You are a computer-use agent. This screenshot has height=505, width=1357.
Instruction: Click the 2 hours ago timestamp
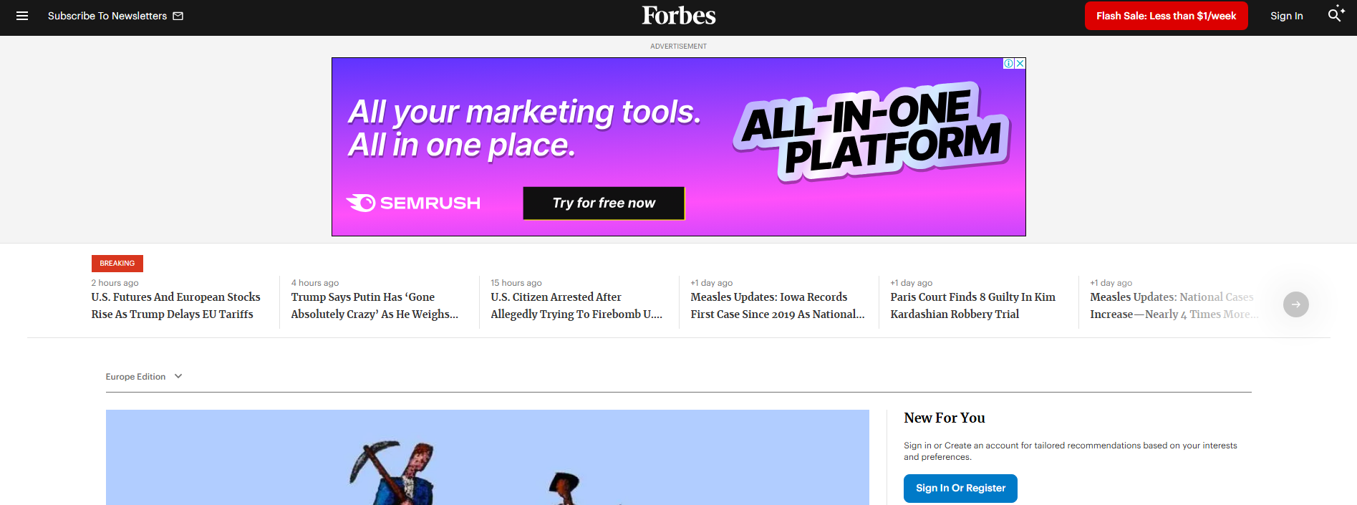115,283
